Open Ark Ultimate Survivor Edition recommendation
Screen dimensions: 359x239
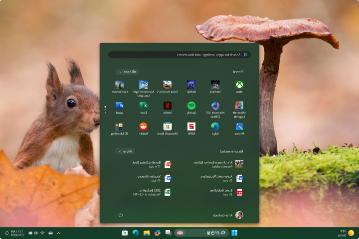218,164
